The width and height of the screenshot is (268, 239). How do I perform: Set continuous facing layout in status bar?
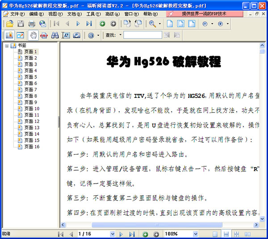pos(237,234)
